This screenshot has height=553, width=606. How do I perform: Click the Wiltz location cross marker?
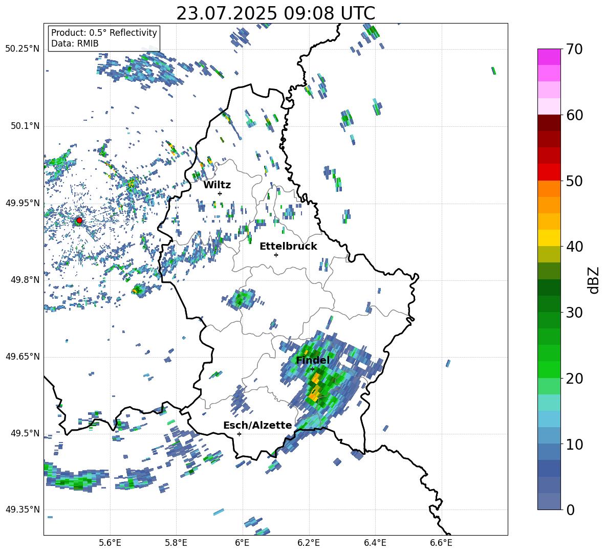[x=220, y=193]
